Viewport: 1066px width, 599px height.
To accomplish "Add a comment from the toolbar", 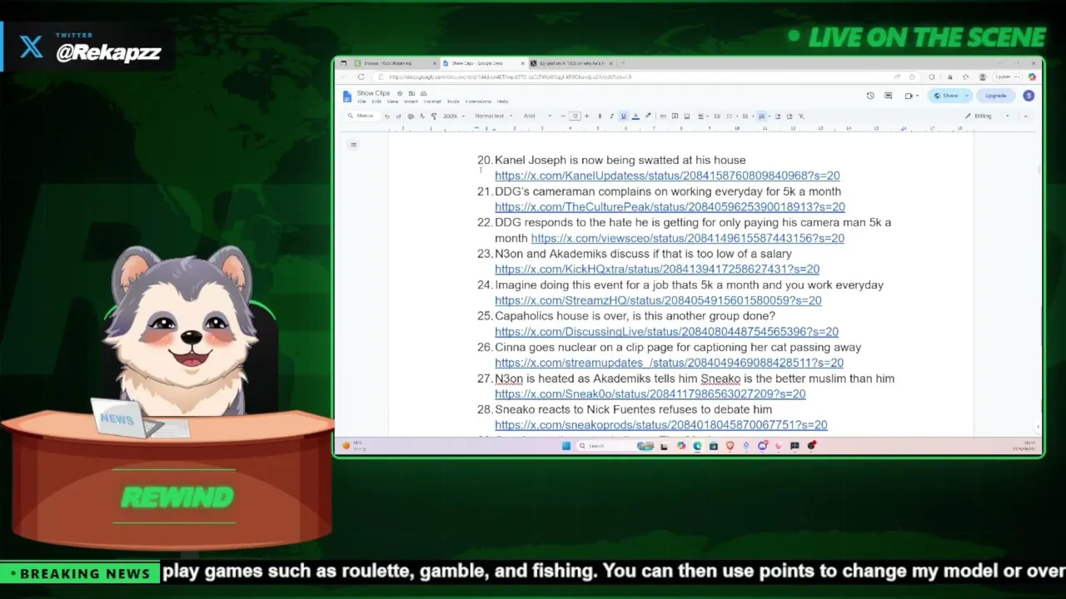I will click(675, 116).
